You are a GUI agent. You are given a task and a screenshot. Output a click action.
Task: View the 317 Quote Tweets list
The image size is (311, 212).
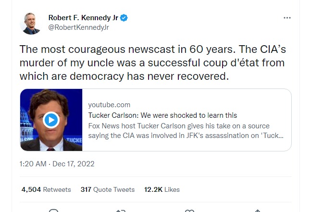[x=108, y=189]
